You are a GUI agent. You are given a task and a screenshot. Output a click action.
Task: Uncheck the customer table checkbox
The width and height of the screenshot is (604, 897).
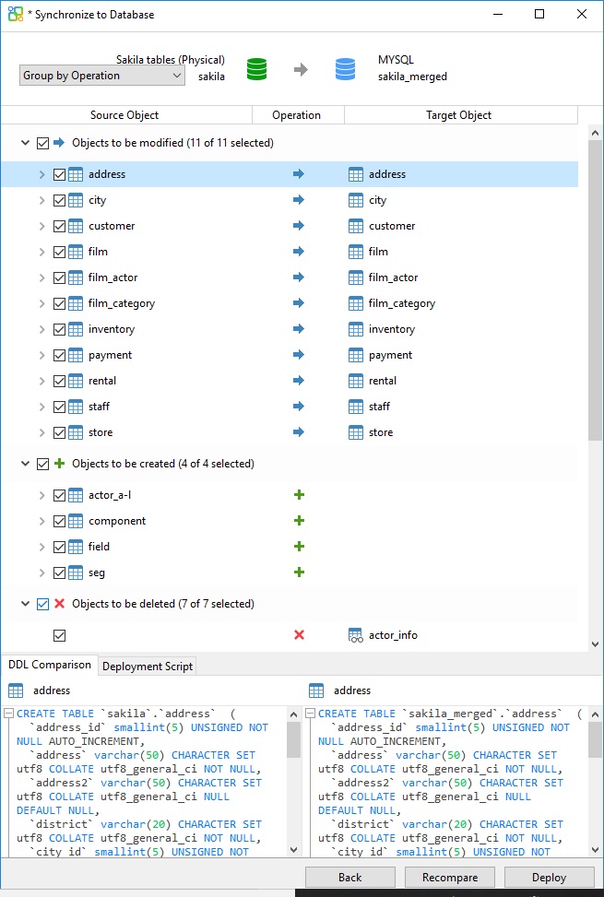pyautogui.click(x=59, y=226)
